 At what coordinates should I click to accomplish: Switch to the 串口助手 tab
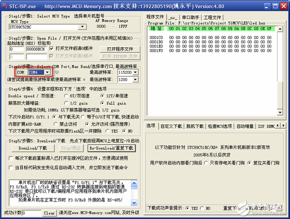click(190, 17)
